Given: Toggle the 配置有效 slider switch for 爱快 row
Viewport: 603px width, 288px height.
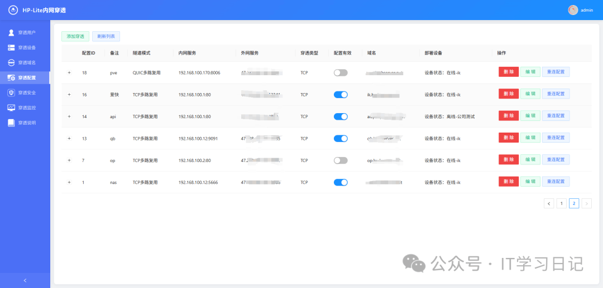Looking at the screenshot, I should (x=341, y=95).
